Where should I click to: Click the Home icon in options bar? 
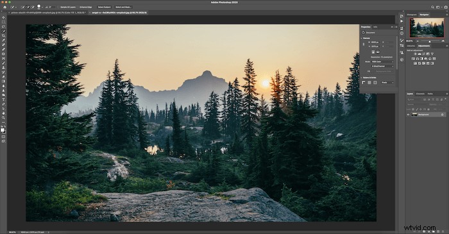click(4, 7)
